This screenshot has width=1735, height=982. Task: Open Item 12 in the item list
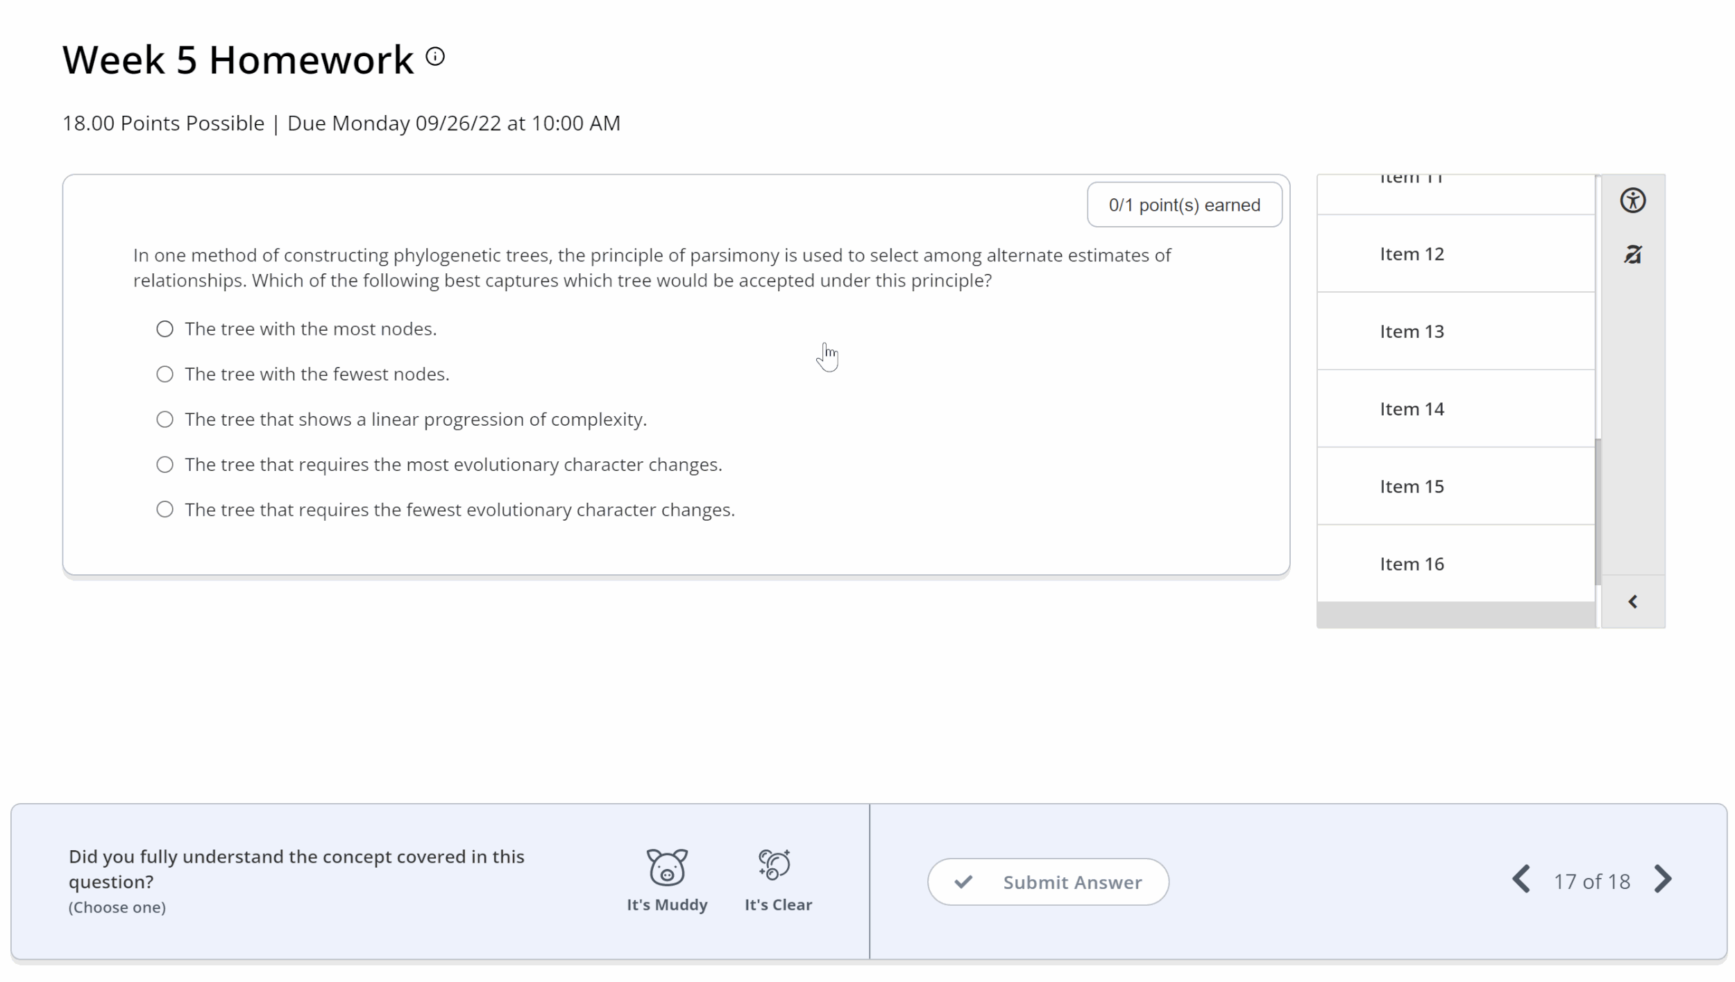click(x=1412, y=255)
